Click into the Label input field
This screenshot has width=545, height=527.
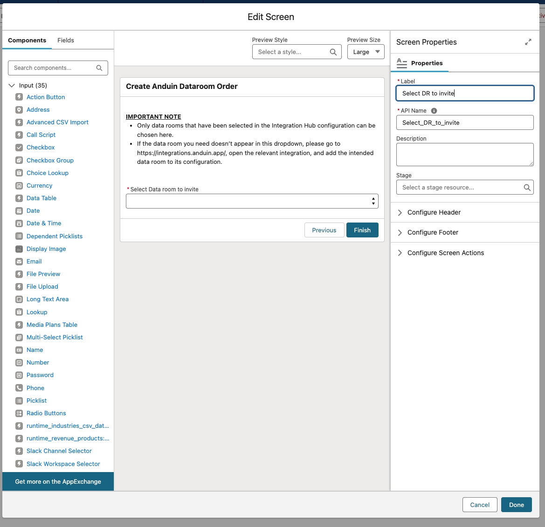point(465,94)
